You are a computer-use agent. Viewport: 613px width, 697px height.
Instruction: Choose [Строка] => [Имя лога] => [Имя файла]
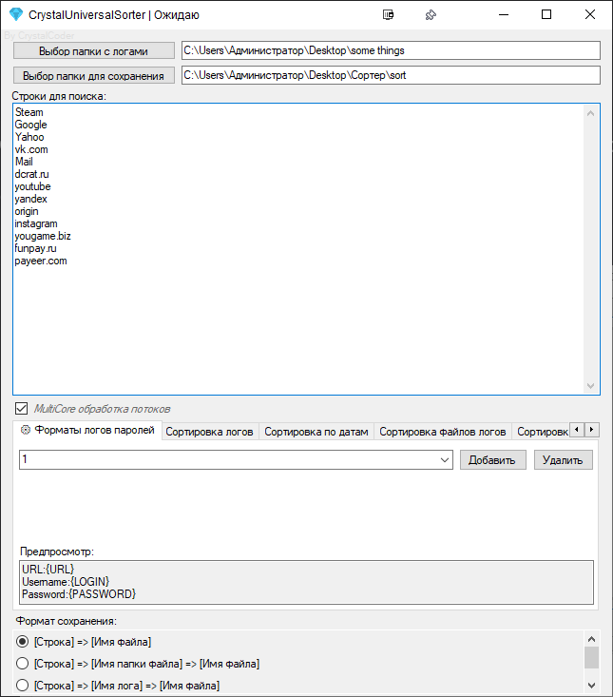pos(23,685)
